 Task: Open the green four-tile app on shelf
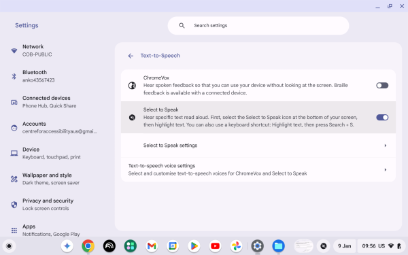(131, 246)
